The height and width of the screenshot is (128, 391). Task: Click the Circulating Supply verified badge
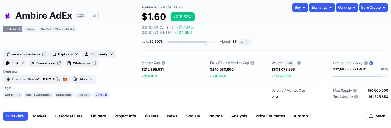click(371, 63)
